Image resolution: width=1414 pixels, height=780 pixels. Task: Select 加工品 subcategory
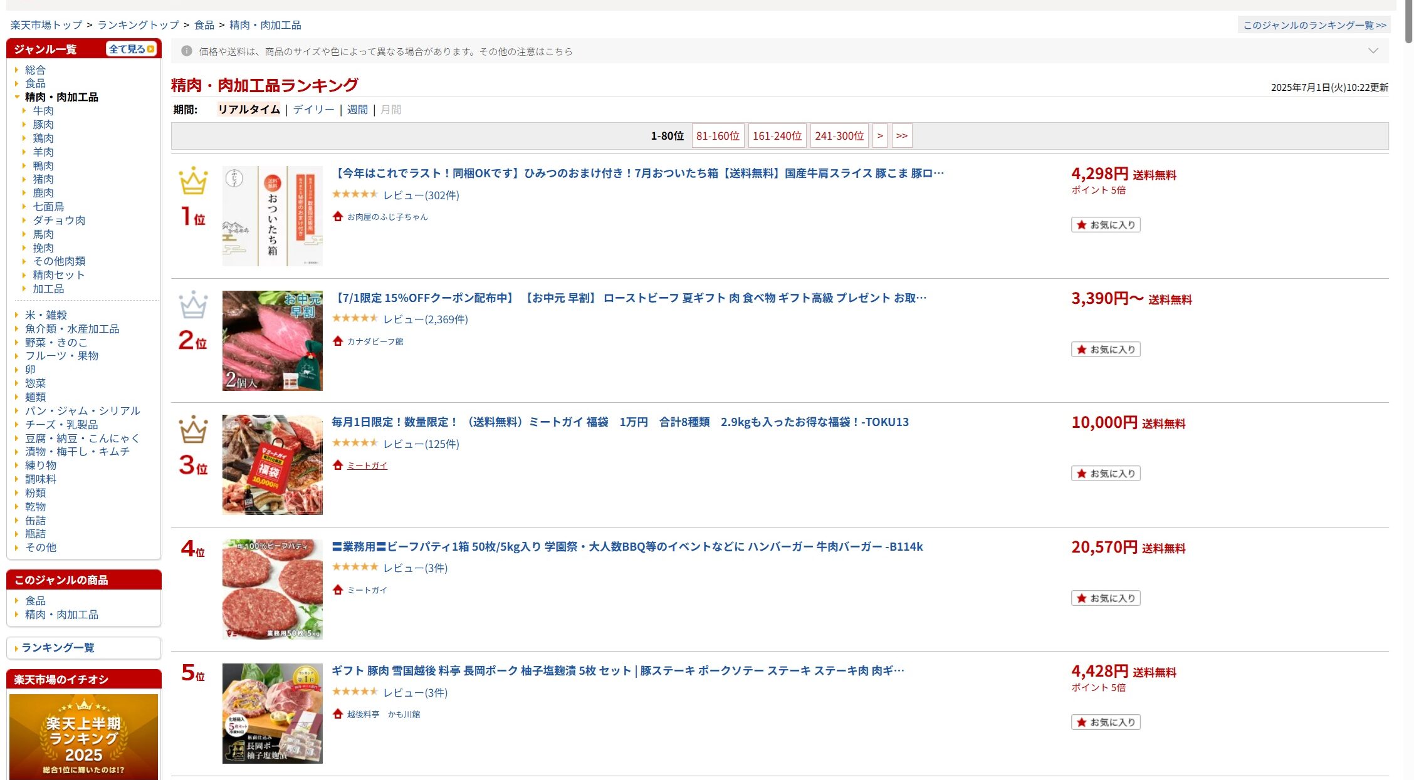[x=48, y=288]
